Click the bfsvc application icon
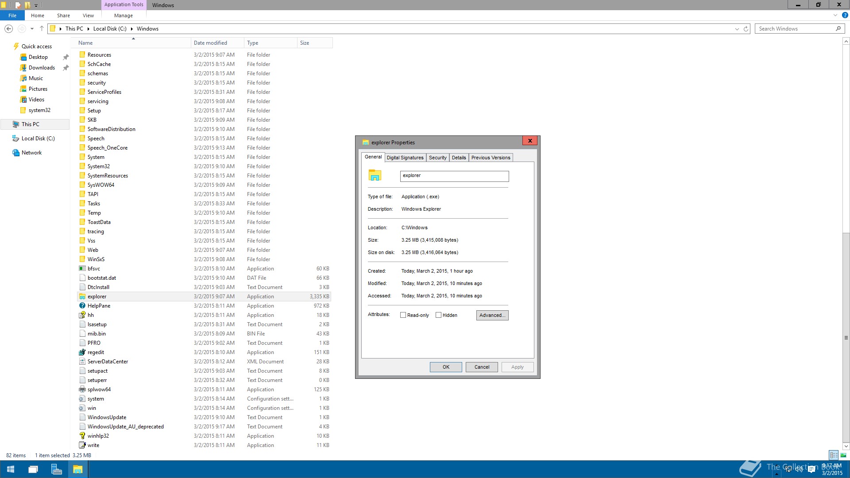 [x=82, y=269]
